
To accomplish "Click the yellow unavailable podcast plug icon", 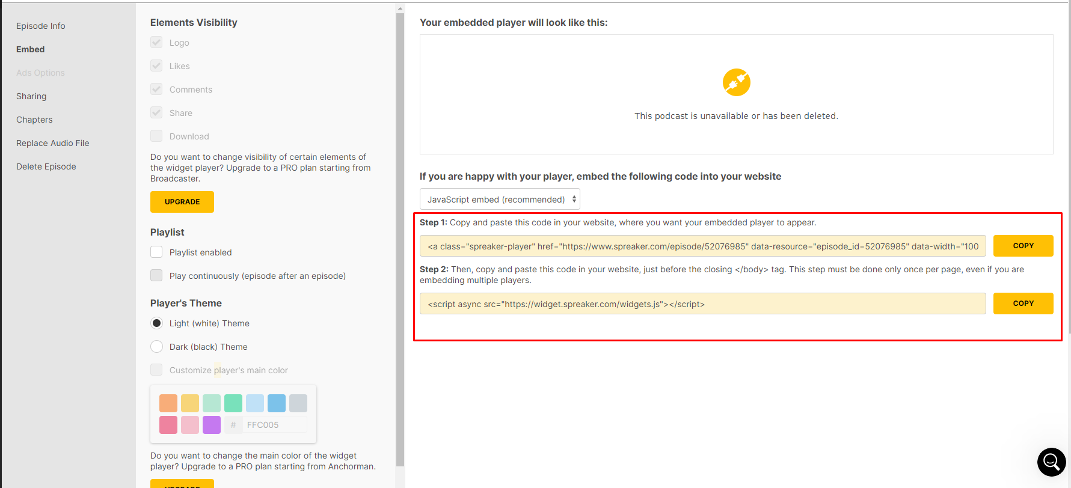I will point(736,82).
